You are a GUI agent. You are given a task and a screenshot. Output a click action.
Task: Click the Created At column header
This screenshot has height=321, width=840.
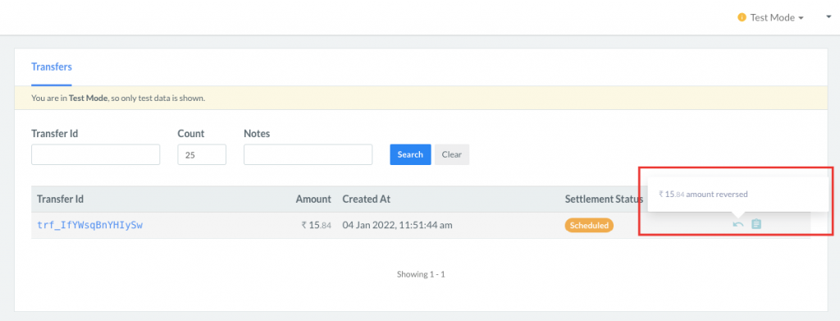coord(367,199)
